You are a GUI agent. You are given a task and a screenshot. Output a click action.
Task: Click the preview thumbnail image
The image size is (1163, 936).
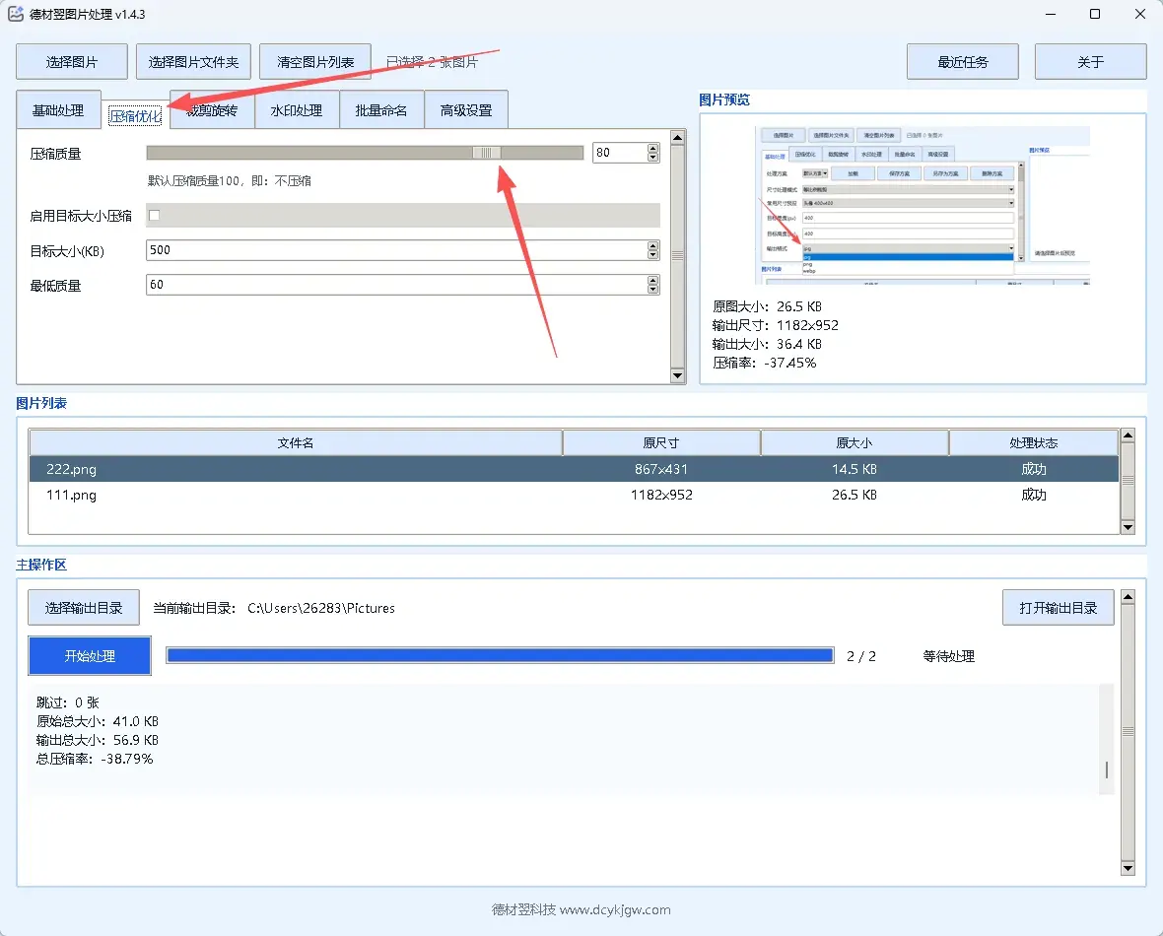coord(923,206)
